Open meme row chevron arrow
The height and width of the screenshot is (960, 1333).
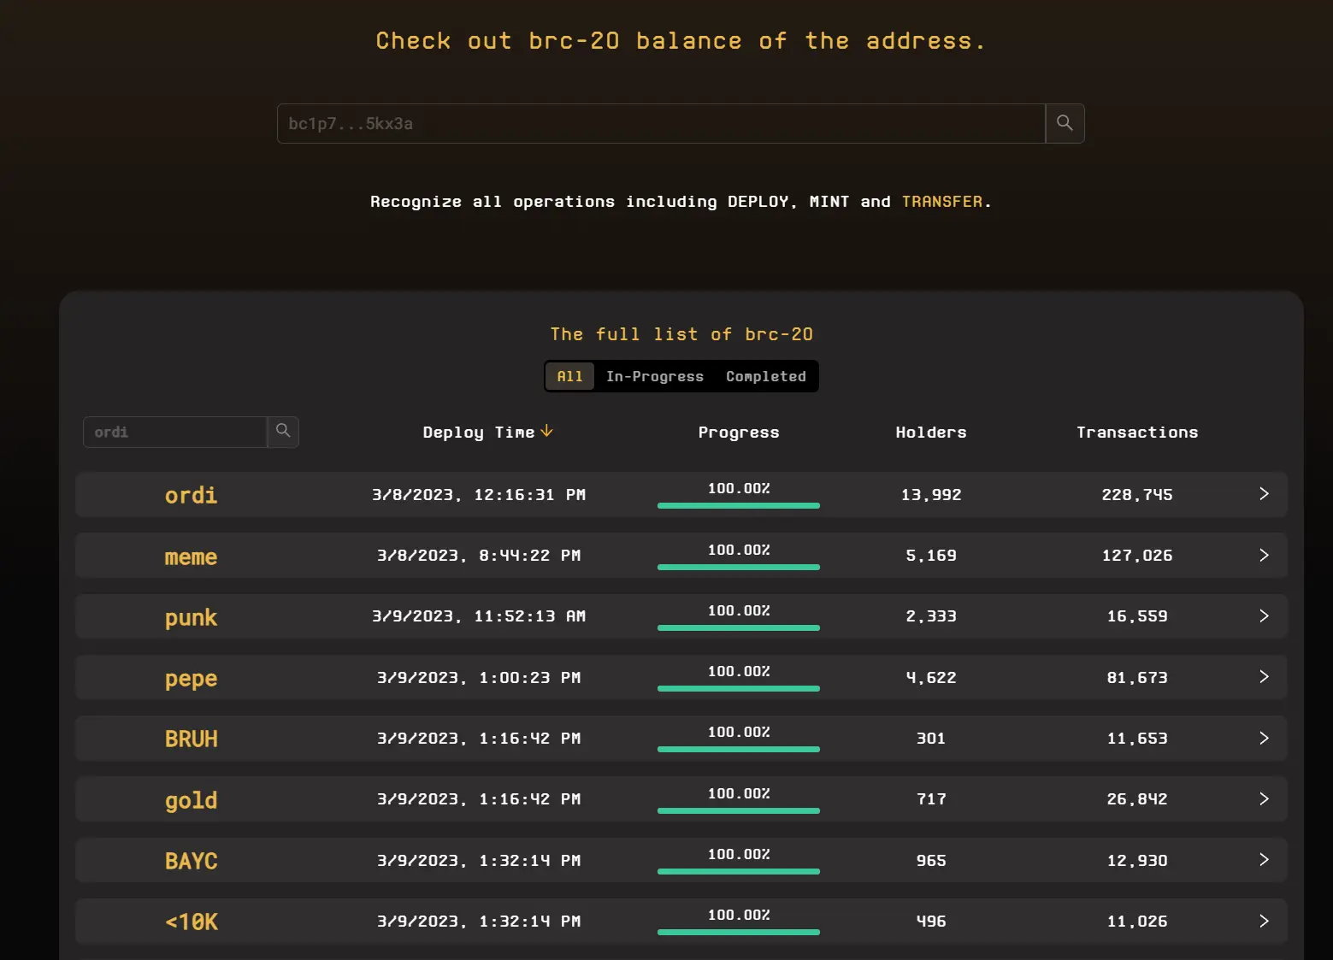point(1264,556)
